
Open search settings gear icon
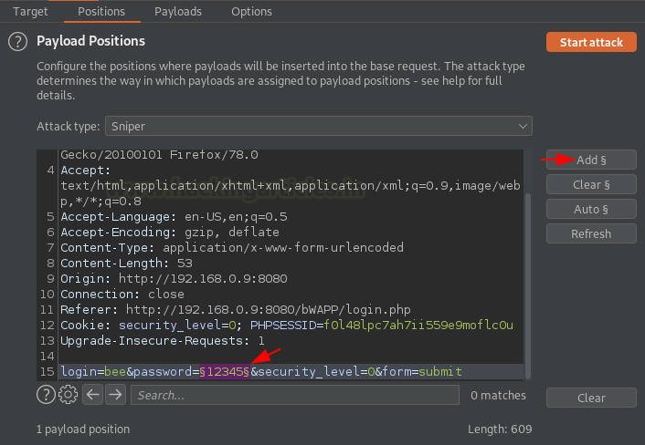[x=68, y=395]
